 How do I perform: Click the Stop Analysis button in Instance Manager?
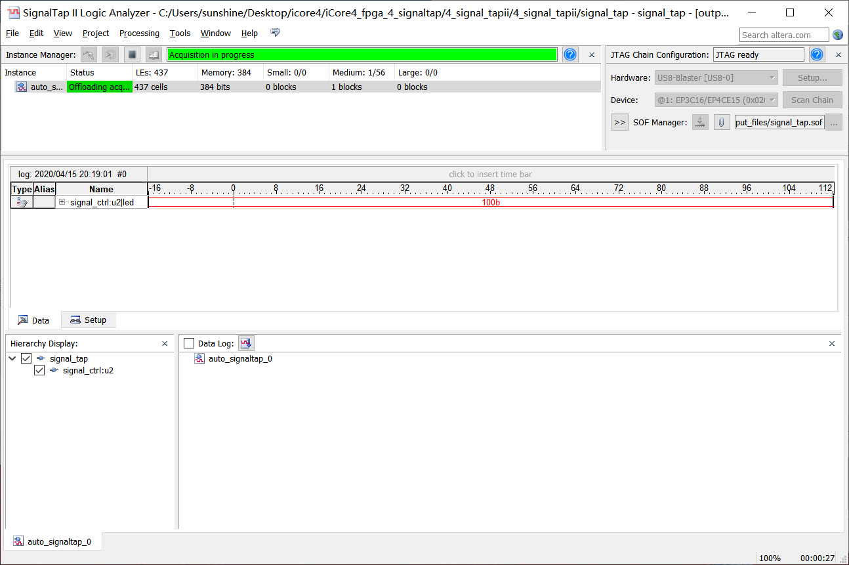[132, 55]
